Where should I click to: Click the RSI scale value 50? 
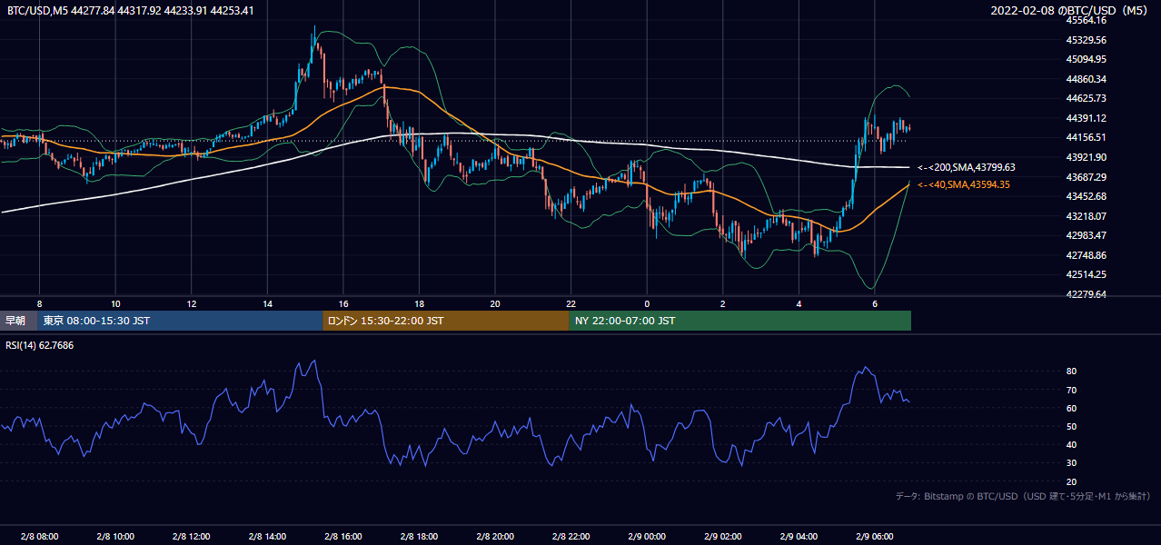coord(1072,426)
